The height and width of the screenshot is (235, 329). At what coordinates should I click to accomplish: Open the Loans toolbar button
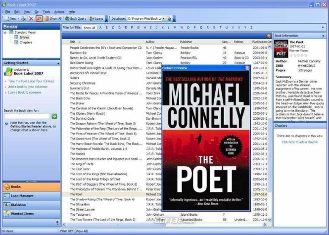(x=96, y=19)
